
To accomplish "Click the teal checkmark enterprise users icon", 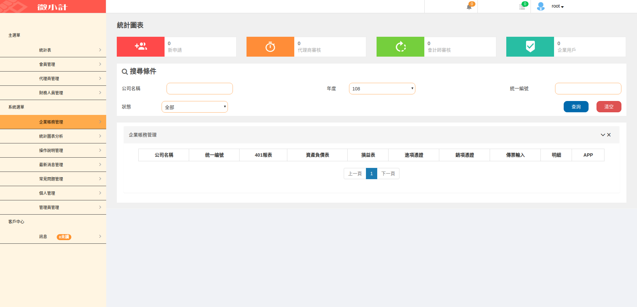I will pyautogui.click(x=530, y=47).
